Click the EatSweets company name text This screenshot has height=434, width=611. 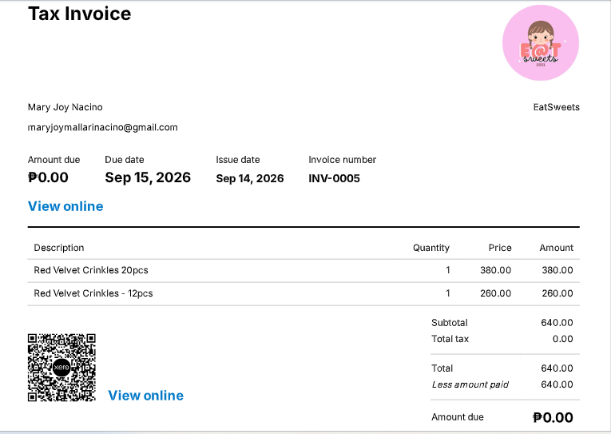point(556,107)
